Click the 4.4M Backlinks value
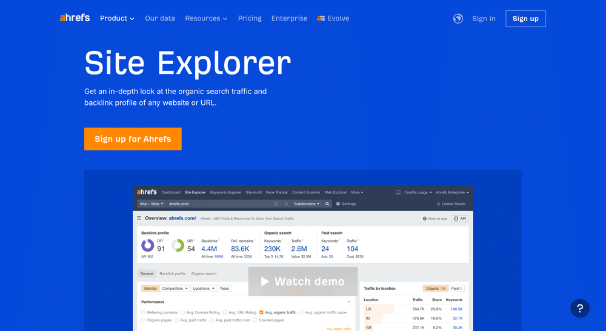 209,249
